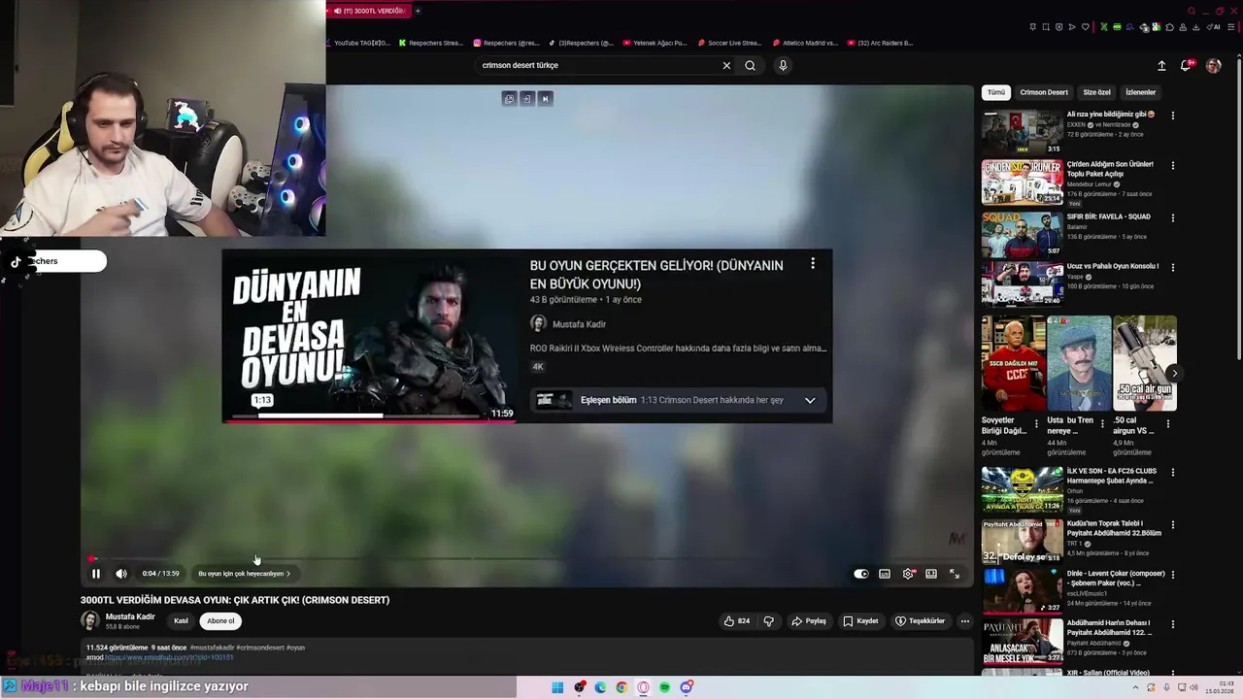
Task: Open a new browser tab with plus
Action: pyautogui.click(x=418, y=11)
